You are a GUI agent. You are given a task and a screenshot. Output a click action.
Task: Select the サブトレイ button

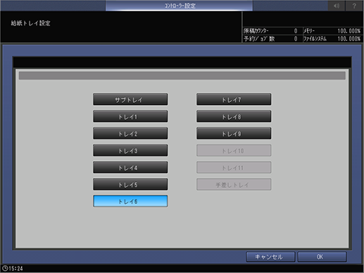point(130,99)
